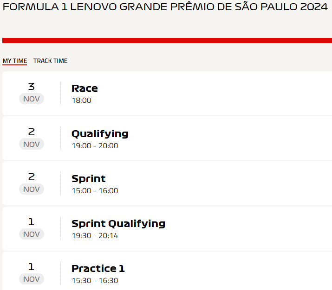Click the red divider bar under title
This screenshot has height=290, width=332.
(x=167, y=40)
